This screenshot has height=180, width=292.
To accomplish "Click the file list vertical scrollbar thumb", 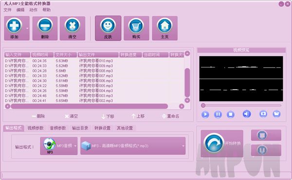I will pos(187,82).
